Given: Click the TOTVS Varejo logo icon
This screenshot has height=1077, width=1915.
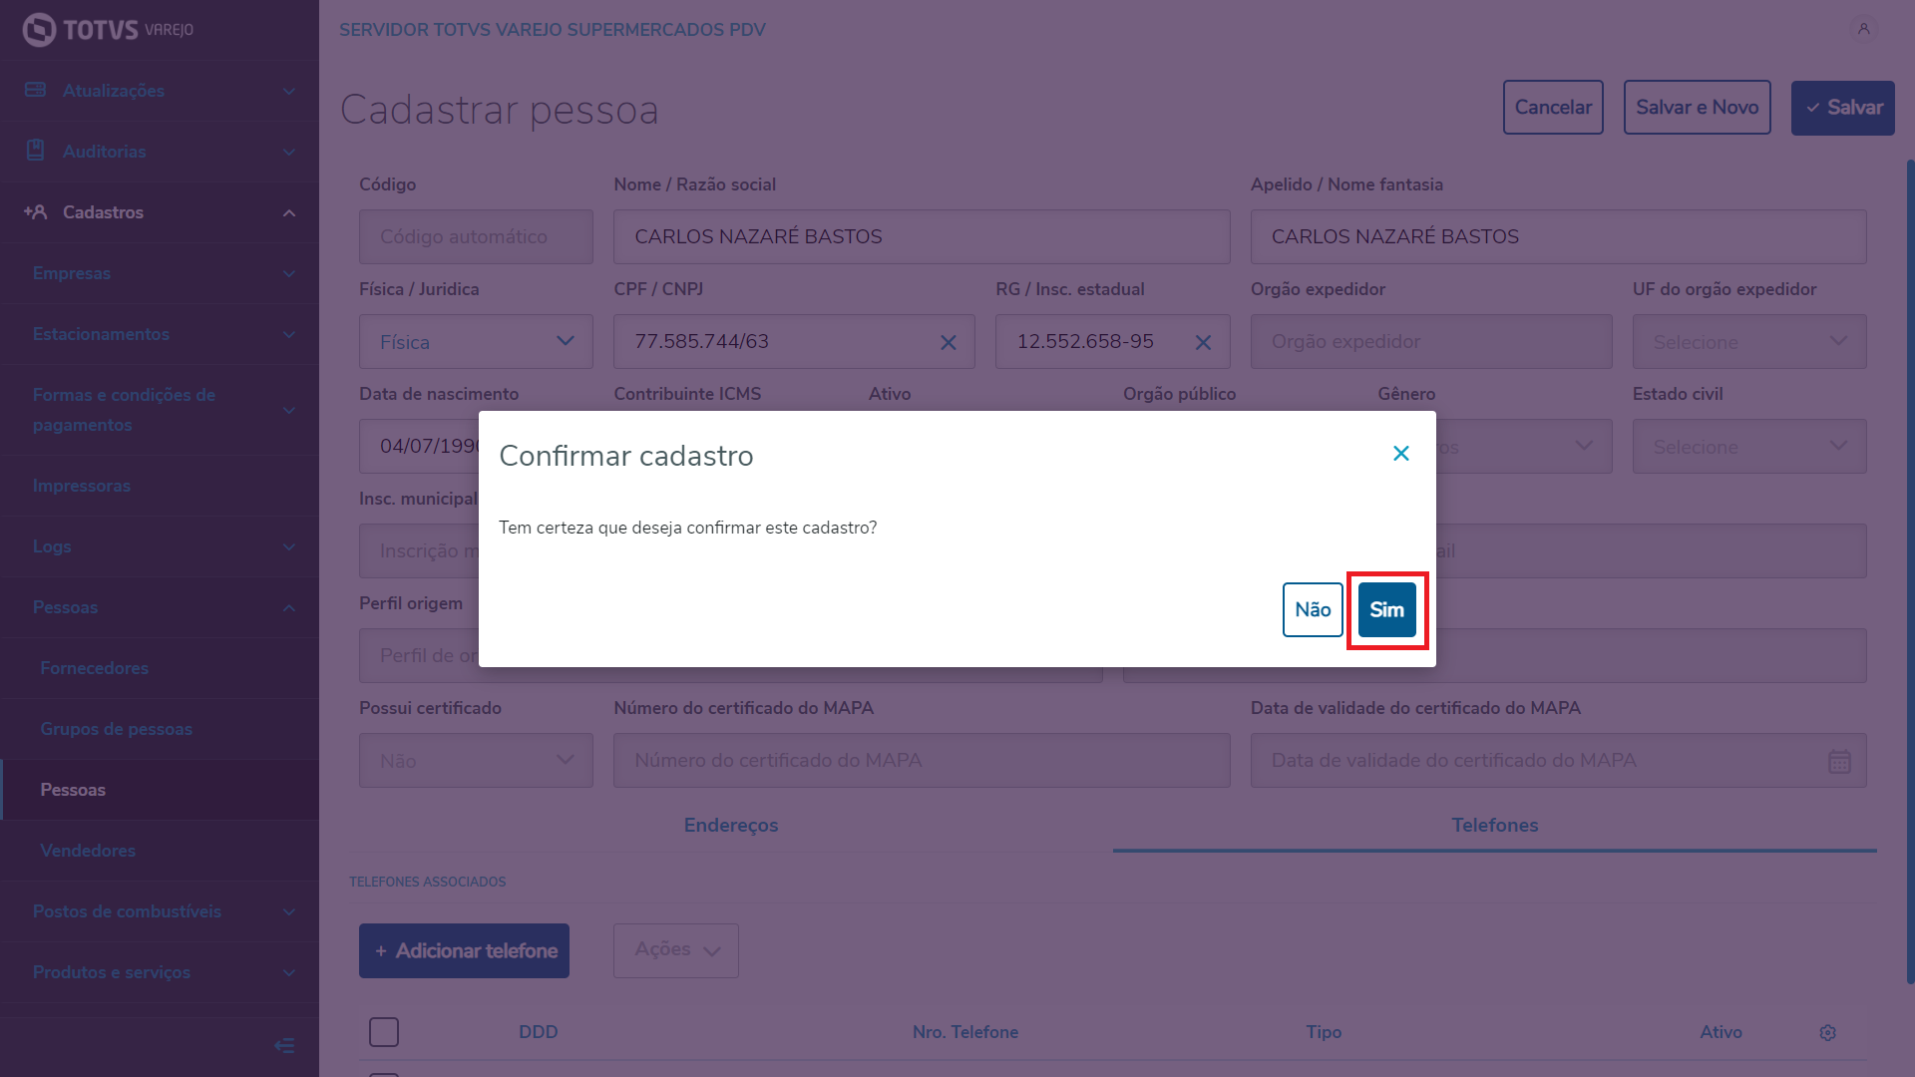Looking at the screenshot, I should (x=39, y=30).
